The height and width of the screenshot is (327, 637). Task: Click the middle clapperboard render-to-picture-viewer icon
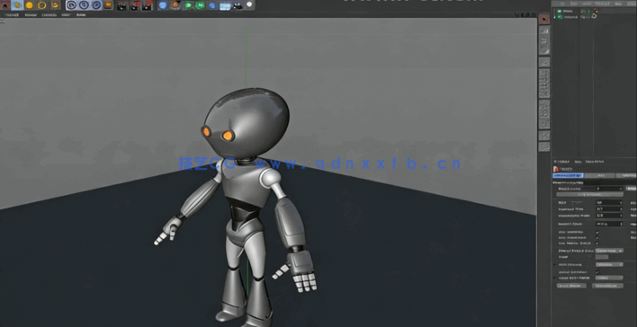135,5
